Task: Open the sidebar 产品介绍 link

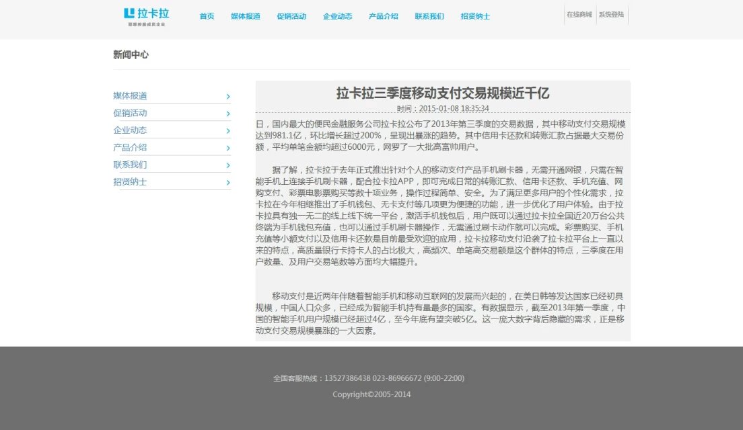Action: 130,148
